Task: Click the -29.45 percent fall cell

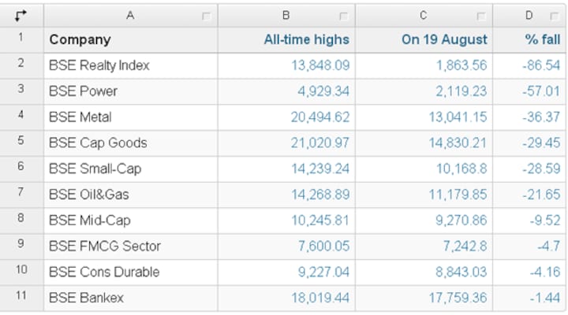Action: click(529, 143)
